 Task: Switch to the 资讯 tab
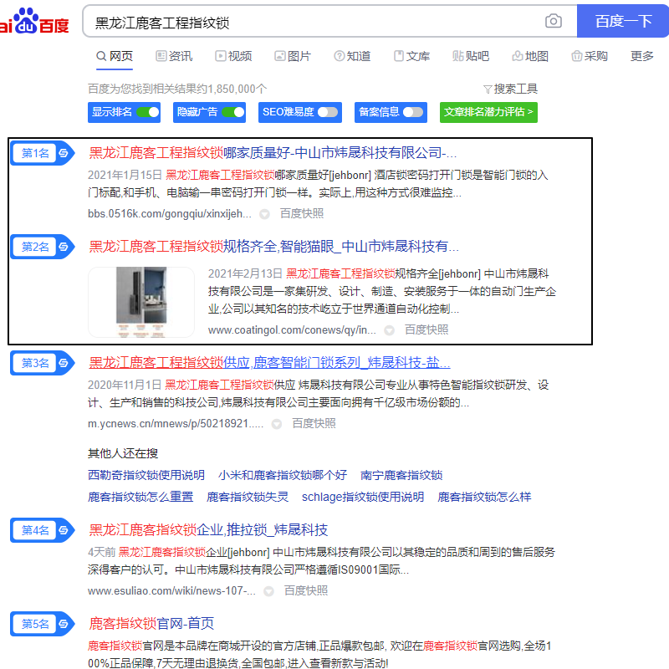pos(174,56)
